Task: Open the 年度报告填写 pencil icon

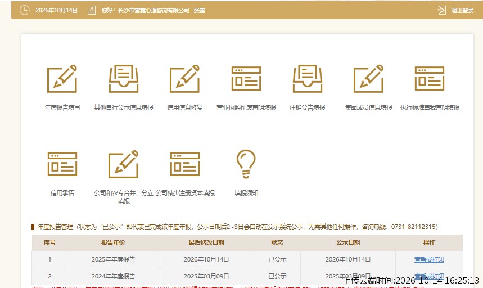Action: click(x=62, y=79)
